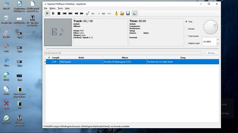Start playback with the Play button
The height and width of the screenshot is (133, 238).
click(47, 13)
